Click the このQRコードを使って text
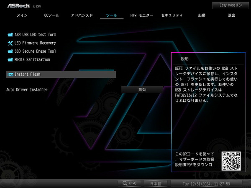This screenshot has width=251, height=188. click(x=195, y=154)
